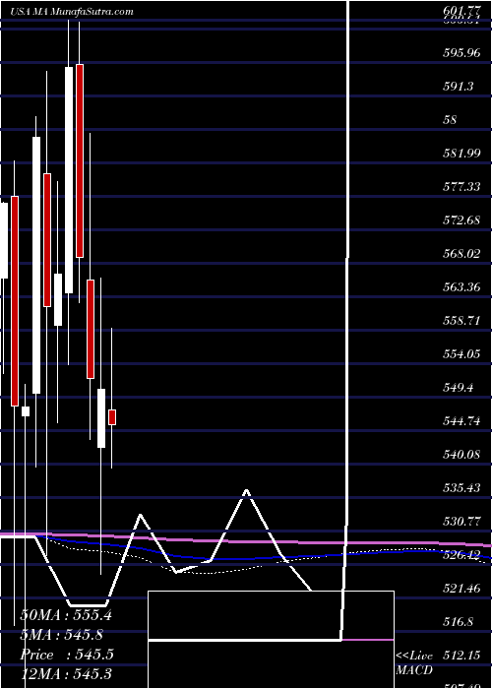Click the 568.02 price axis label
Viewport: 492px width, 689px height.
461,254
